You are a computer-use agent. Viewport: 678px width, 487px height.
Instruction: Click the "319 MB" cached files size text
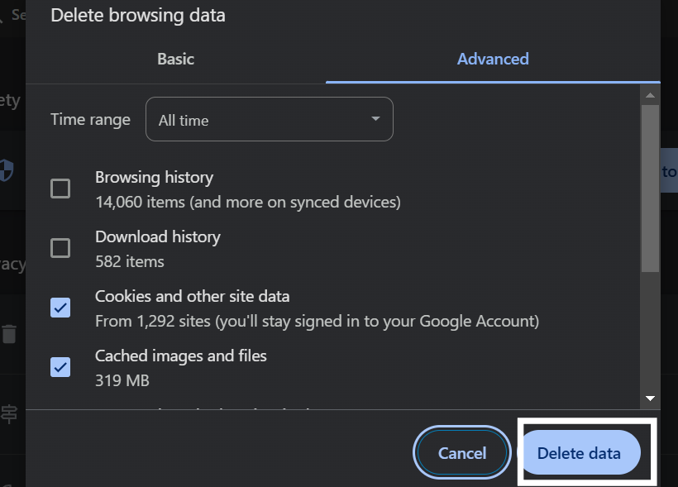(122, 380)
